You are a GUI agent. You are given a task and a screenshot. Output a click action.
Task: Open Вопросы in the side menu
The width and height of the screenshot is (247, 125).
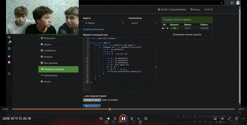(x=58, y=57)
